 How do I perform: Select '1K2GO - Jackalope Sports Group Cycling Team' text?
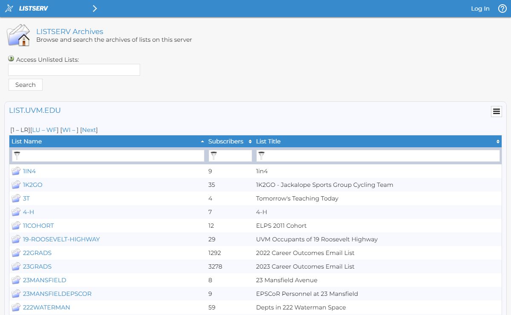pyautogui.click(x=324, y=185)
